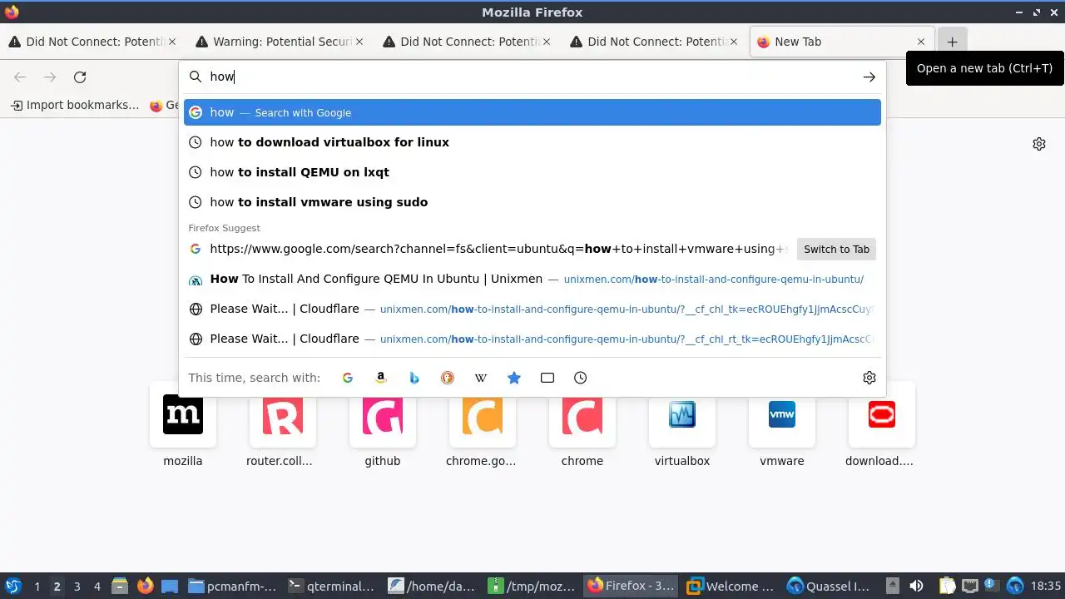
Task: Click Import bookmarks... in bookmarks toolbar
Action: tap(75, 105)
